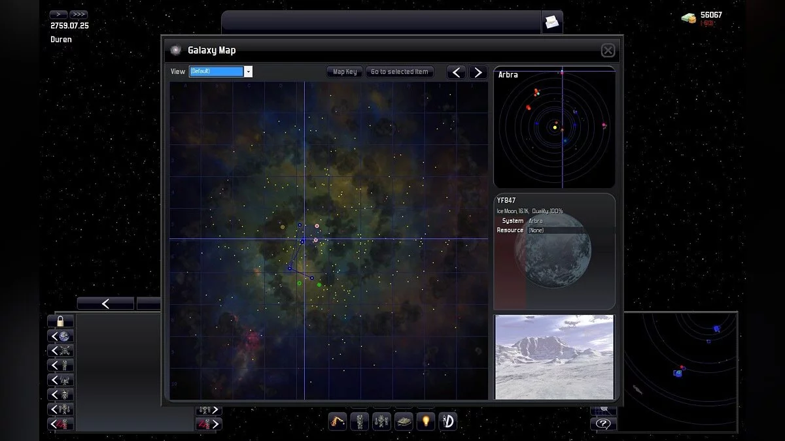Screen dimensions: 785x441
Task: Click the Galaxy Map spiral title icon
Action: coord(175,50)
